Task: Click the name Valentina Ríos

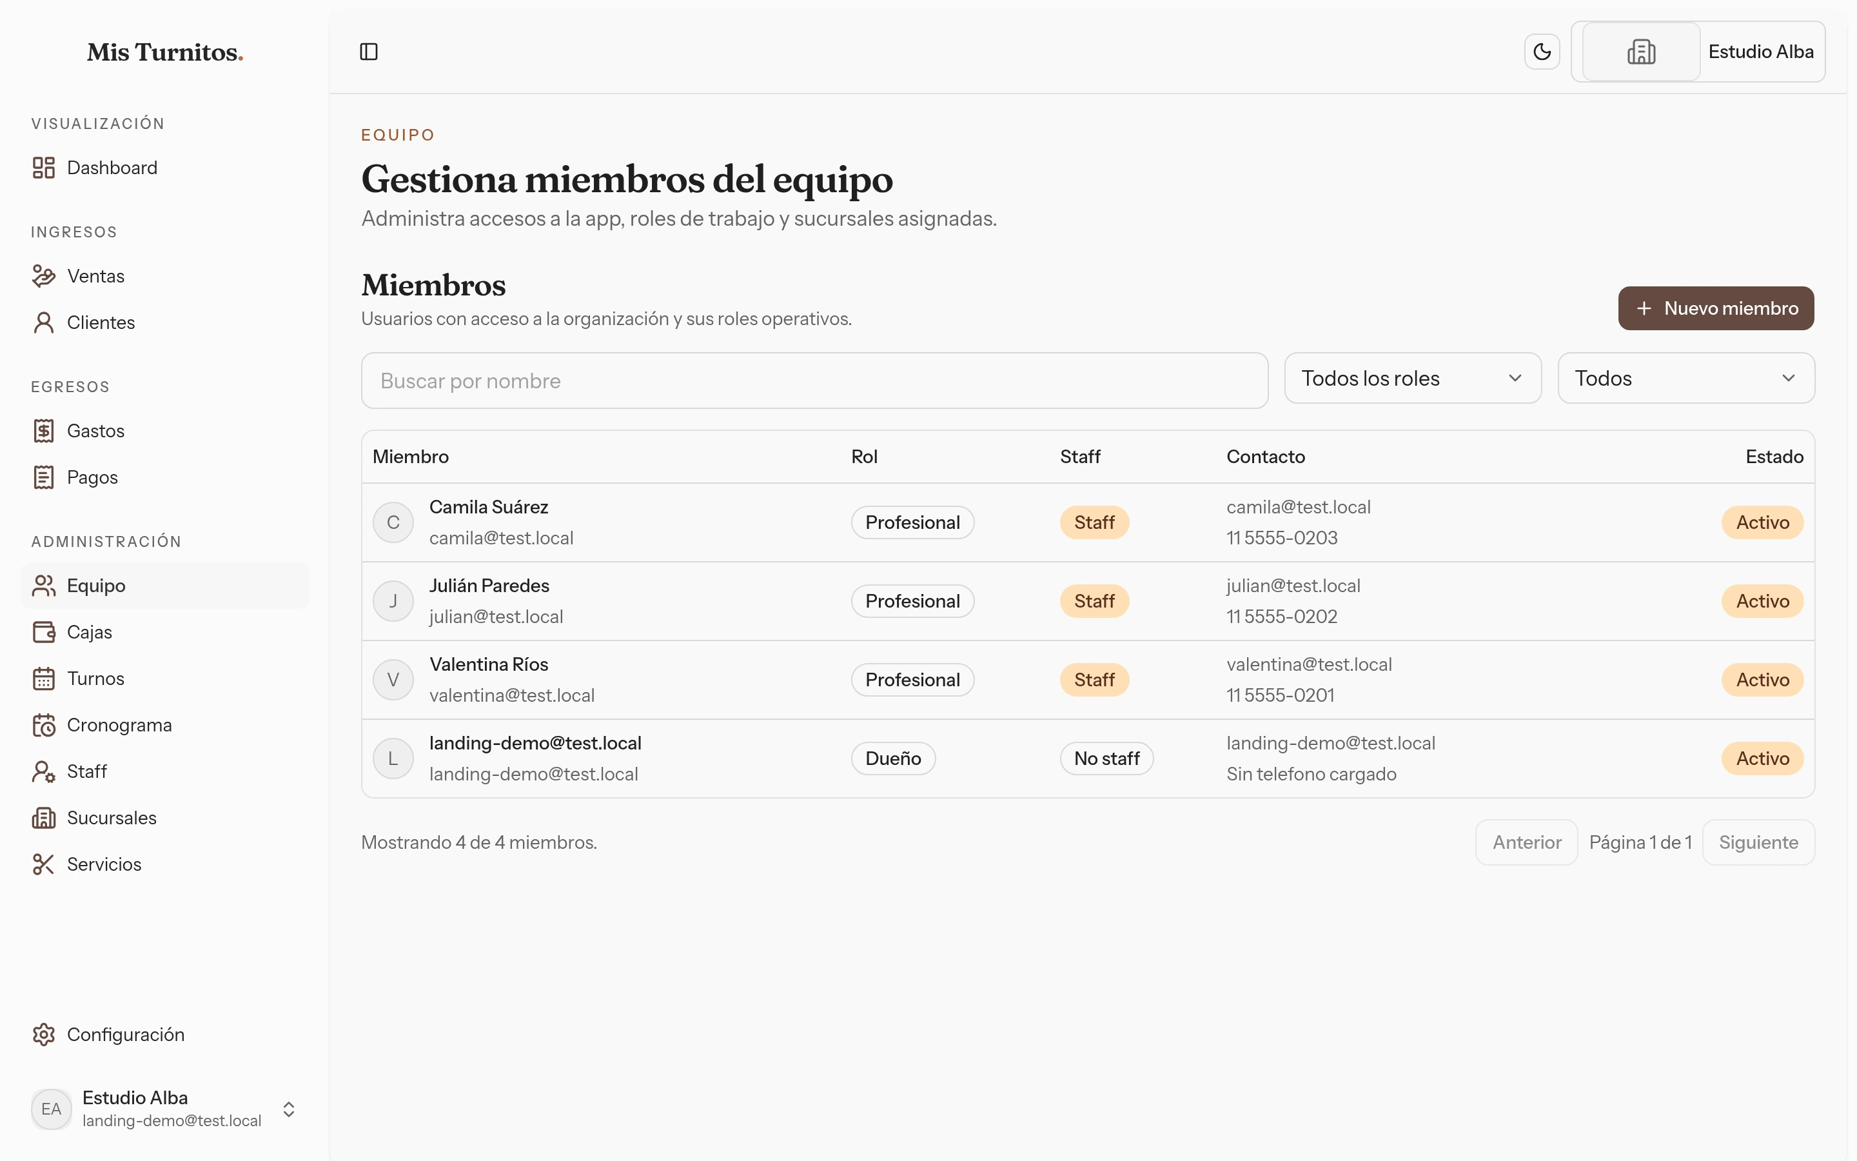Action: [489, 664]
